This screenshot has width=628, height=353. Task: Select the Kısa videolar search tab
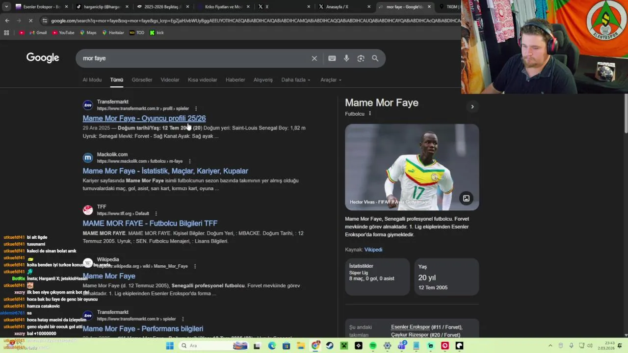pyautogui.click(x=202, y=80)
